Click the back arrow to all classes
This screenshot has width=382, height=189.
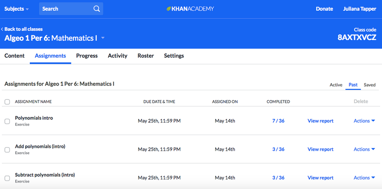[x=2, y=29]
